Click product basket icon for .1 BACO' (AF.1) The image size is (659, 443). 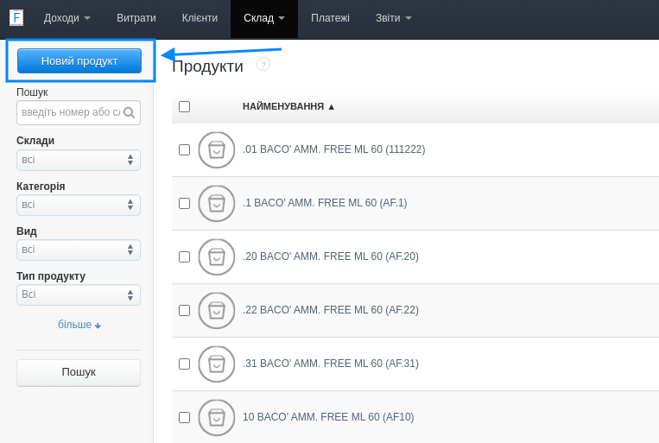(x=216, y=203)
